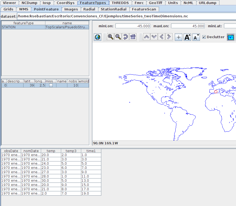Click the globe world map icon
The height and width of the screenshot is (206, 236).
coord(98,37)
